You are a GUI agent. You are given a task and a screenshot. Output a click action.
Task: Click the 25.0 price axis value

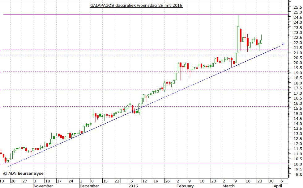tap(297, 12)
